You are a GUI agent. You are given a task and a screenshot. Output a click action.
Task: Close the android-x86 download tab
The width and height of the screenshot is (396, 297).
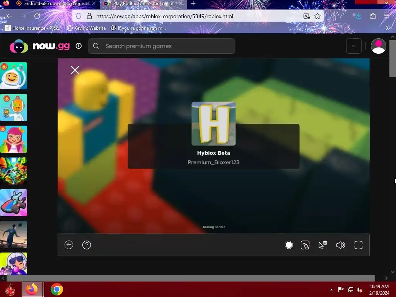[94, 3]
